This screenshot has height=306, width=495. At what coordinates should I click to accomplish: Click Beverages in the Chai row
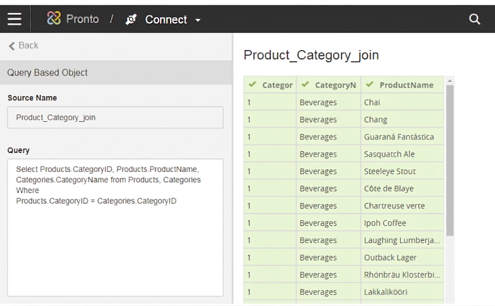(x=328, y=102)
